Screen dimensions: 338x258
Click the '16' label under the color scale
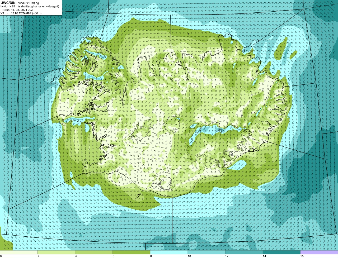302,256
